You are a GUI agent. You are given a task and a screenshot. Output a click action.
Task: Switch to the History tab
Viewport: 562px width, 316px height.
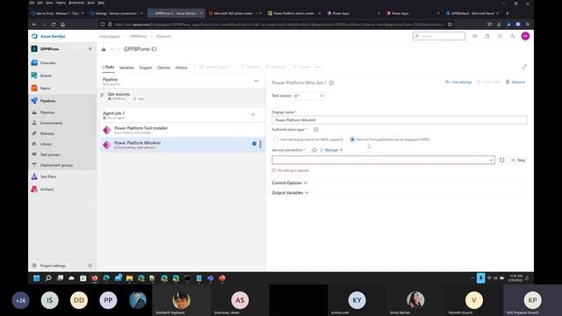pos(181,68)
